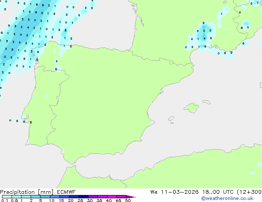Select legend value label '0.5'
The height and width of the screenshot is (202, 262).
pos(14,200)
